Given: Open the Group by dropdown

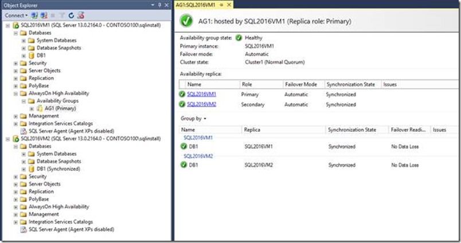Looking at the screenshot, I should (193, 119).
